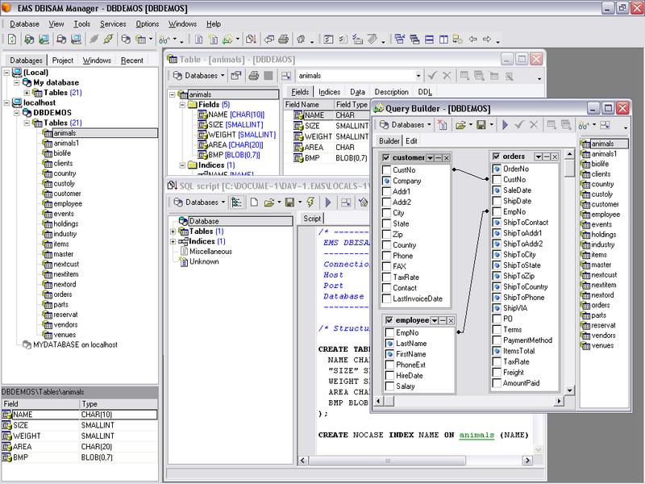Run the script with SQL script play arrow
This screenshot has height=484, width=645.
328,202
